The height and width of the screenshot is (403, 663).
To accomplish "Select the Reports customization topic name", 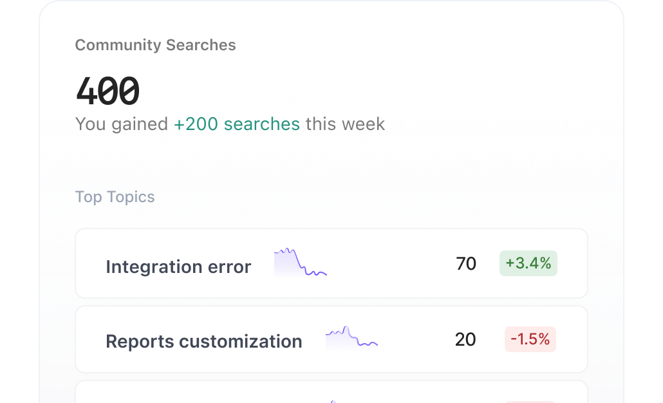I will pos(203,341).
